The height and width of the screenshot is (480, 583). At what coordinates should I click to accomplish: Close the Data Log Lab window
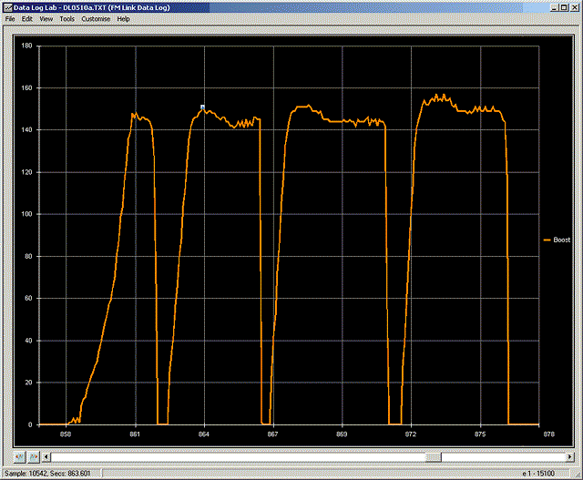click(574, 7)
